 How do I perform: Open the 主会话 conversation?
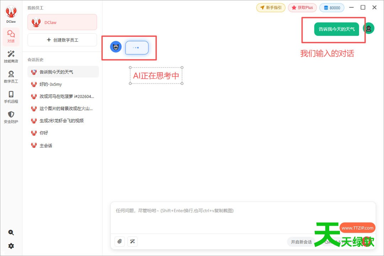(63, 145)
